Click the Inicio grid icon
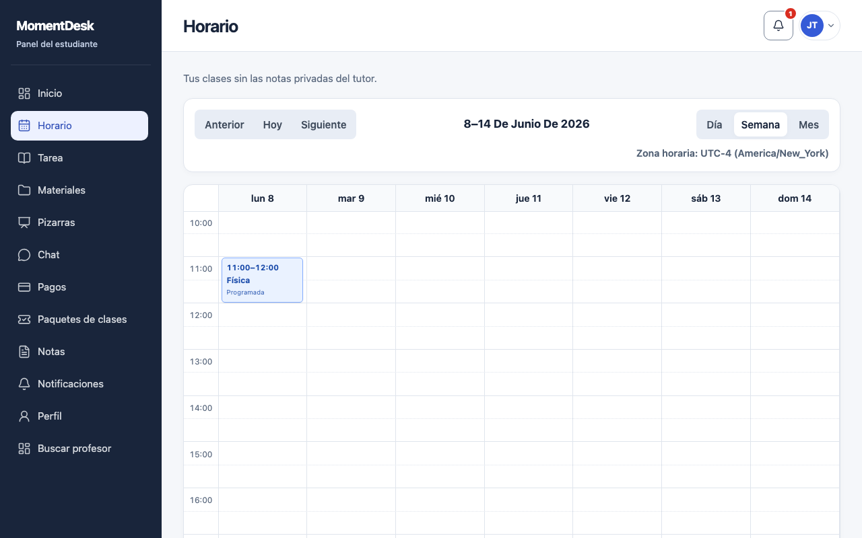This screenshot has width=862, height=538. pos(24,93)
